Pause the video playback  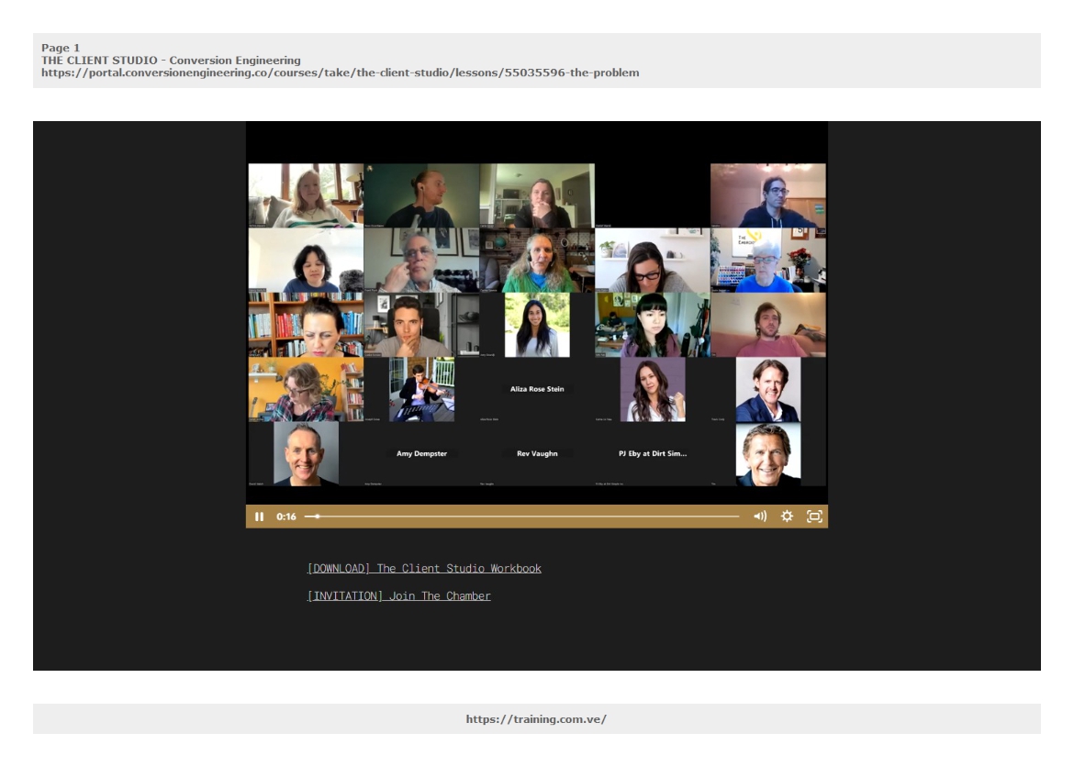(259, 517)
